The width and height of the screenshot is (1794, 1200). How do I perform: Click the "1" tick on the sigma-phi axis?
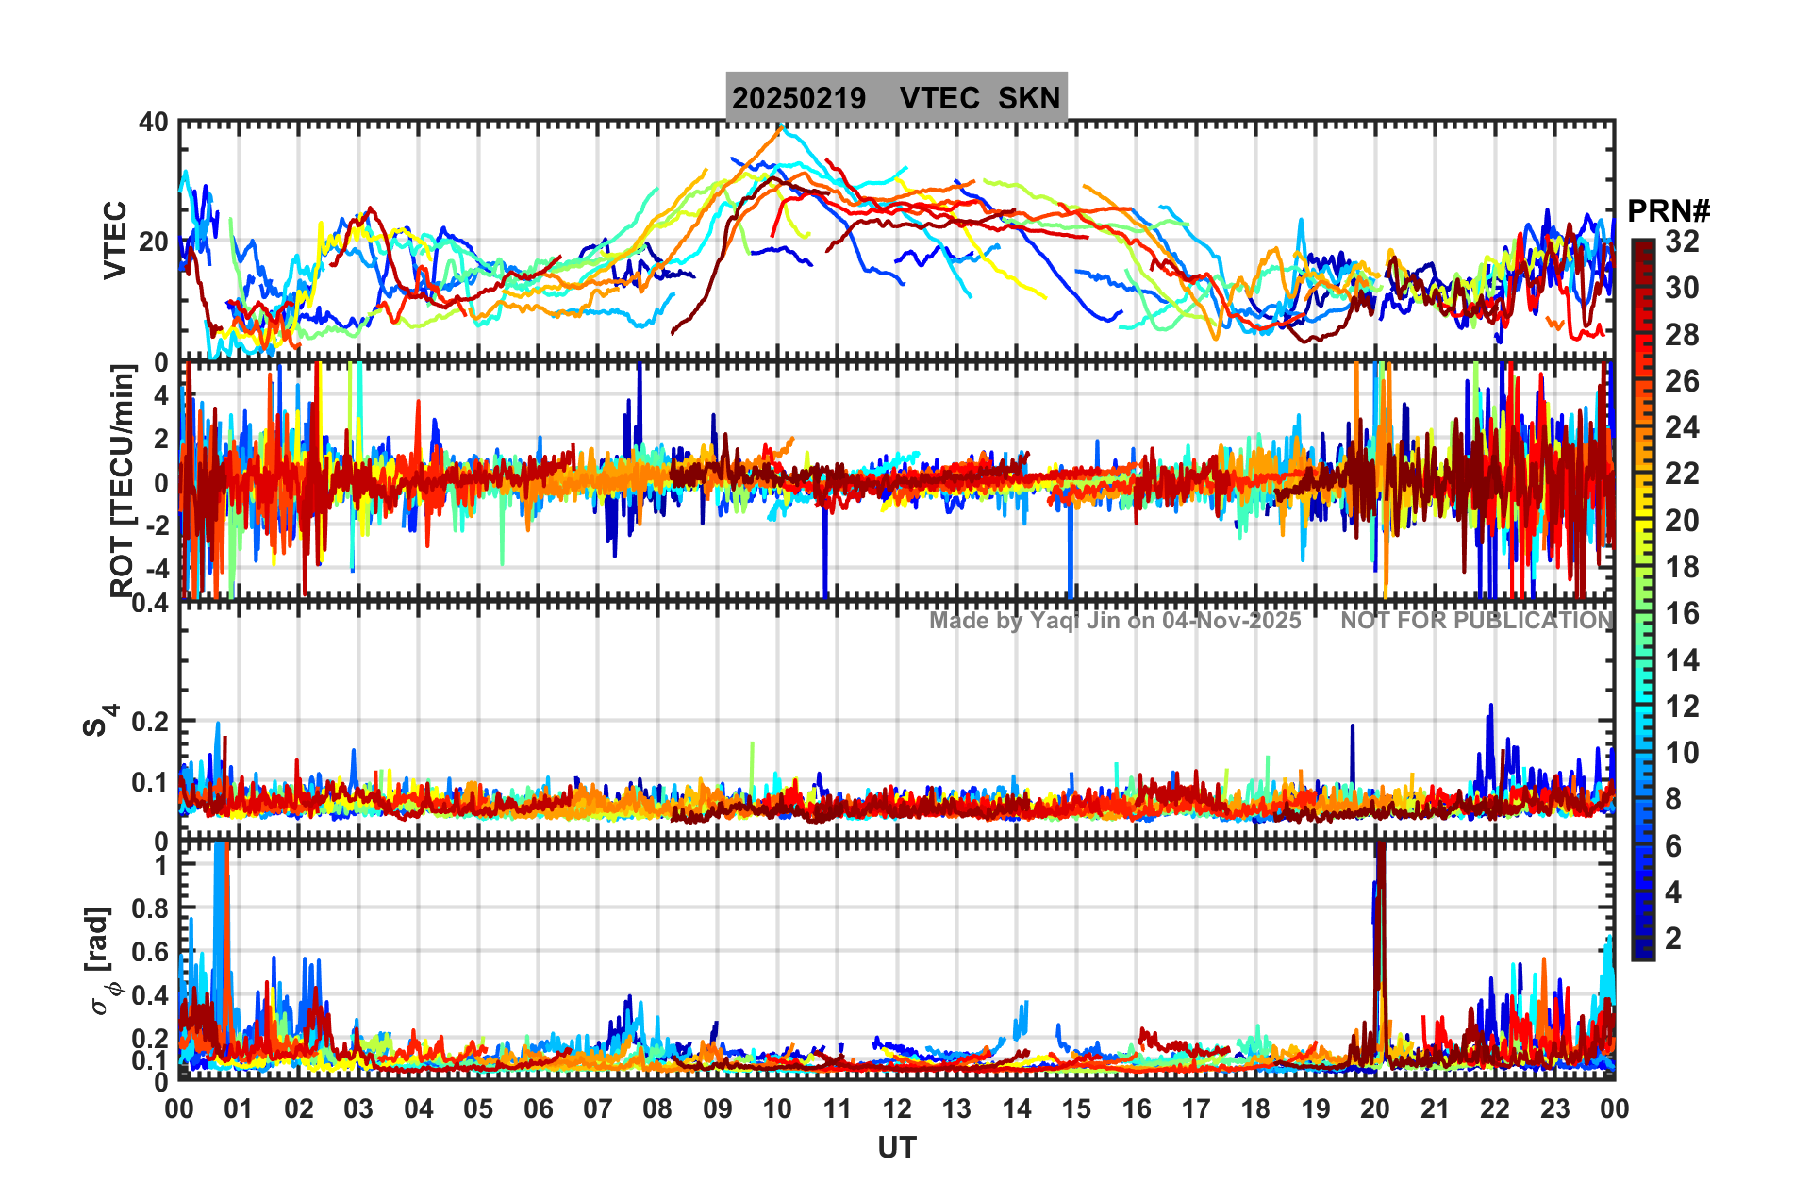click(x=162, y=865)
